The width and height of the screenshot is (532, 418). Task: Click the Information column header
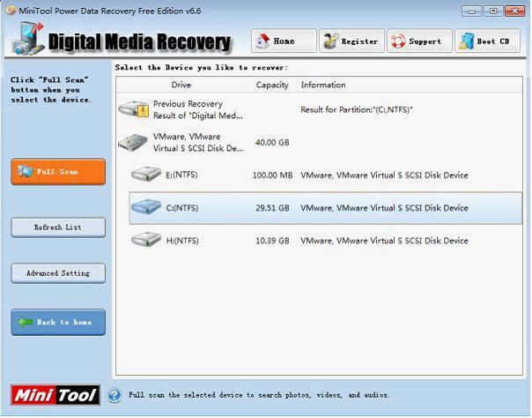point(323,85)
